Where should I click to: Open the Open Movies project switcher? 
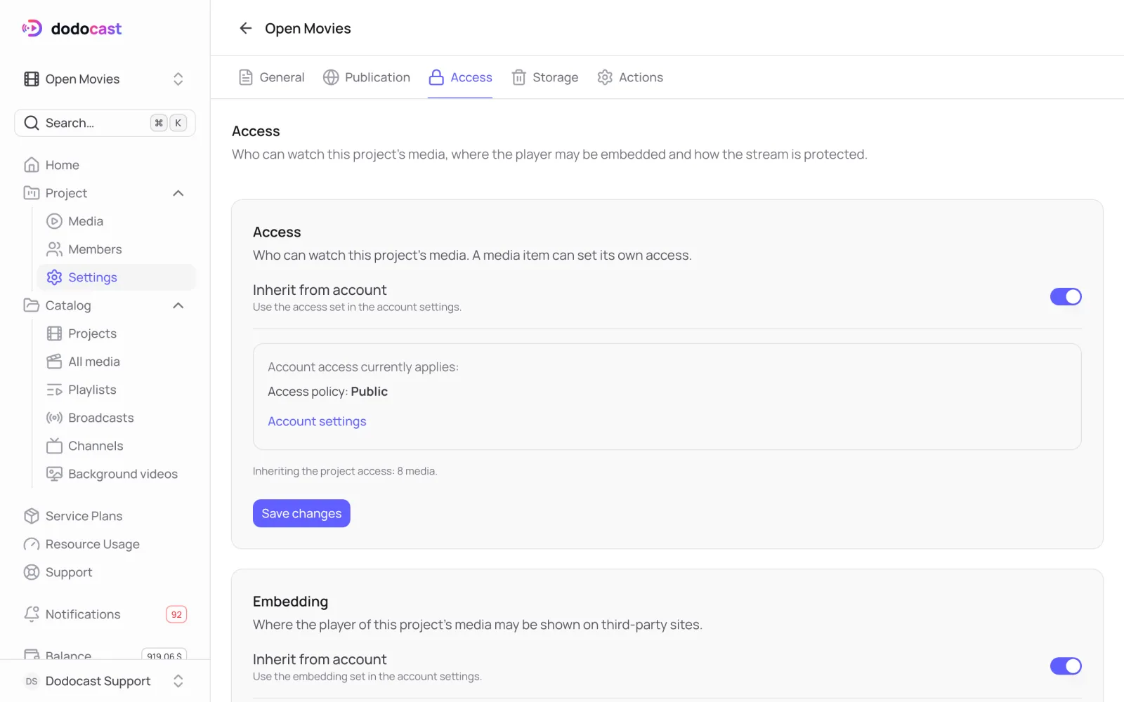coord(105,79)
